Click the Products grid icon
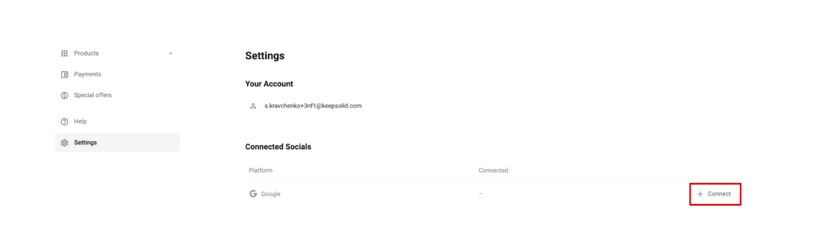Viewport: 813px width, 231px height. tap(64, 53)
